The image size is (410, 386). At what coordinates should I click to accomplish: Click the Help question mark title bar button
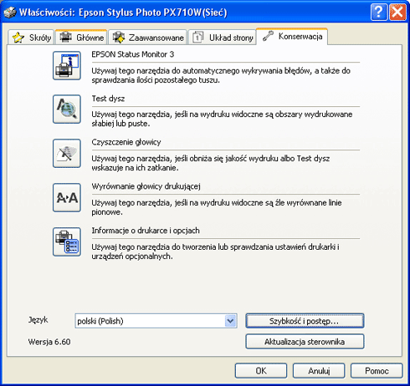pos(379,12)
